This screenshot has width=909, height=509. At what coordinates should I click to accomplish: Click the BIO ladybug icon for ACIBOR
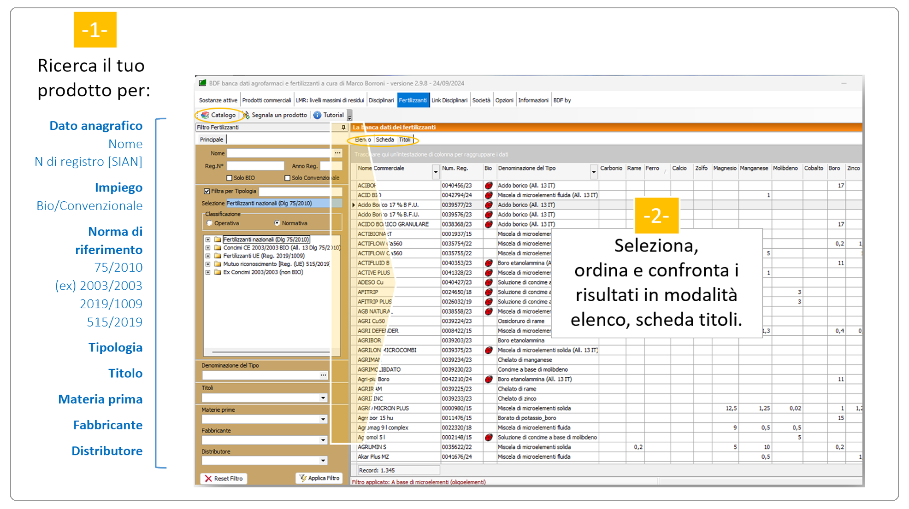click(489, 185)
